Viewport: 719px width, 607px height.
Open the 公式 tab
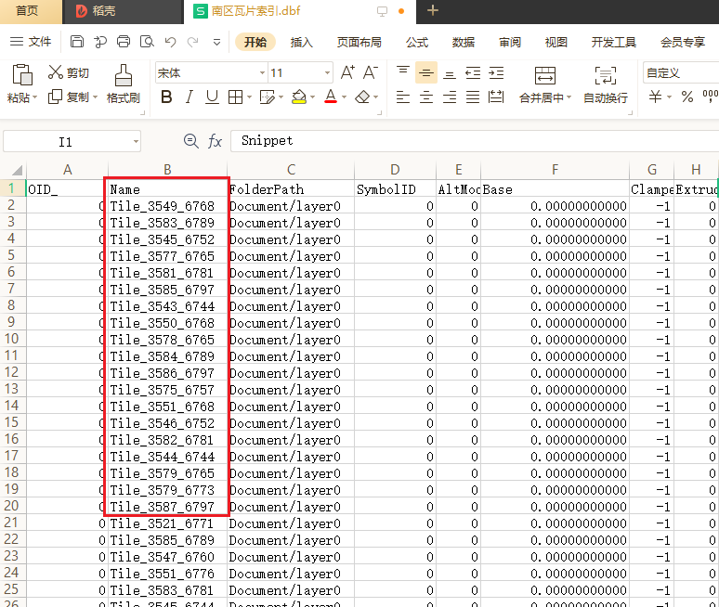[x=417, y=42]
